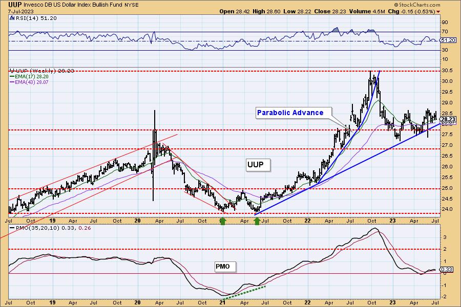The image size is (461, 307).
Task: Click the year 23 label on PMO panel axis
Action: point(392,302)
